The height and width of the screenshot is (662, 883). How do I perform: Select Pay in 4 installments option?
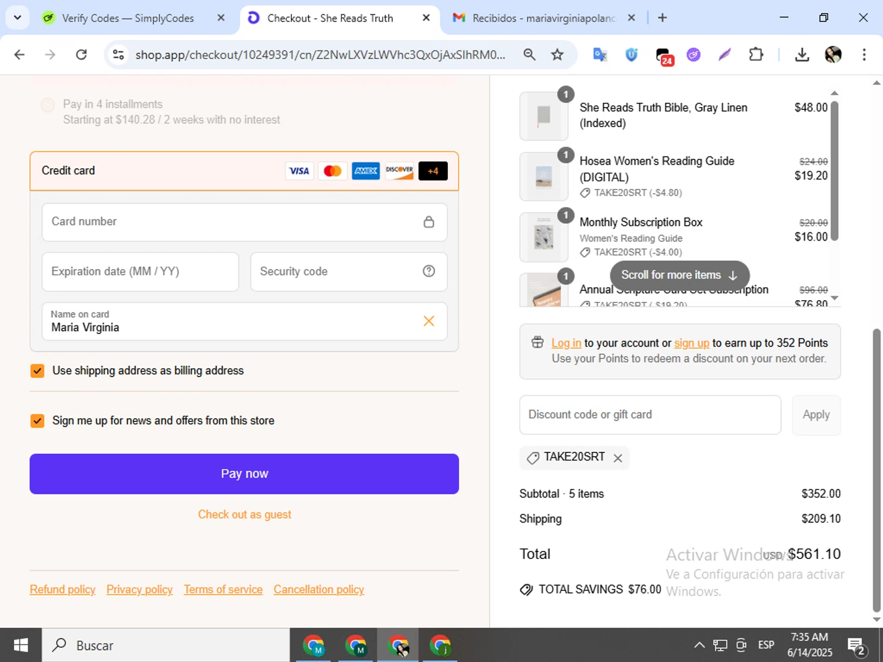coord(48,105)
